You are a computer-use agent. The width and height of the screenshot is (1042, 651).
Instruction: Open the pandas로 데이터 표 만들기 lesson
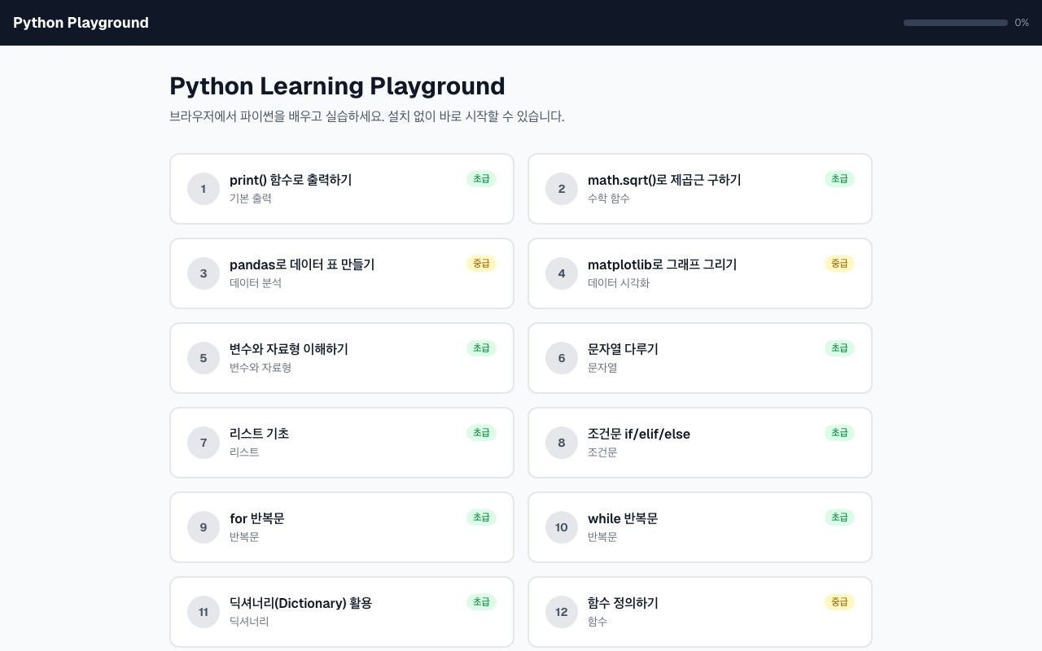point(342,273)
